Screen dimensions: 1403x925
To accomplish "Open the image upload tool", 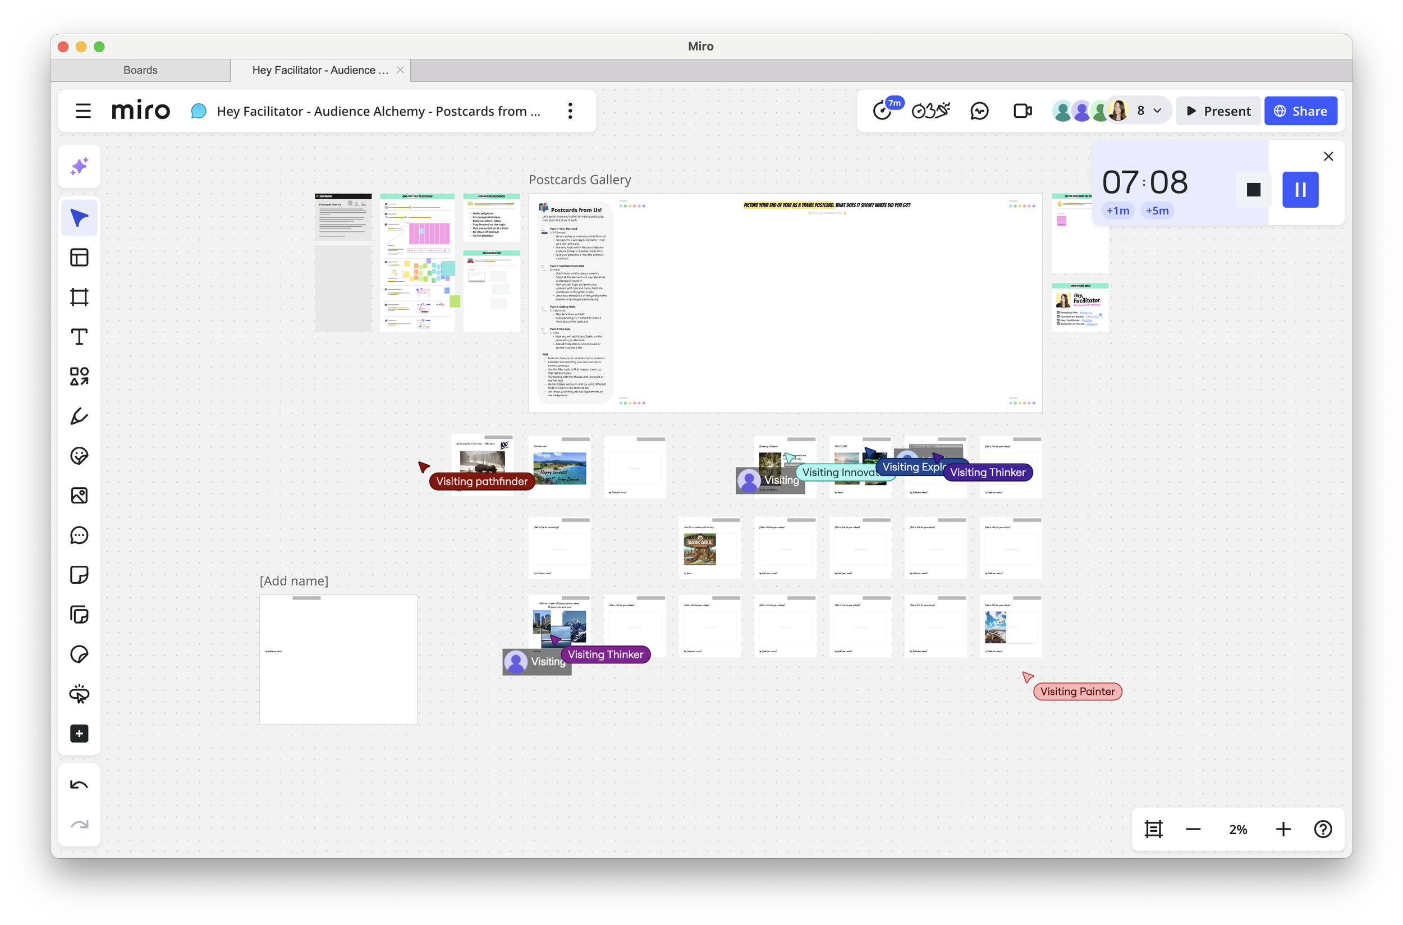I will pos(79,496).
